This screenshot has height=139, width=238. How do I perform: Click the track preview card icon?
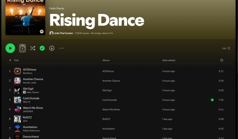coord(23,48)
